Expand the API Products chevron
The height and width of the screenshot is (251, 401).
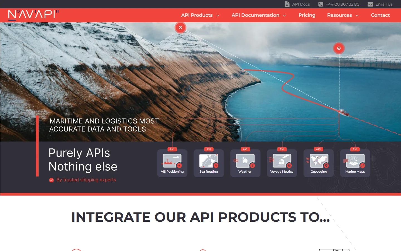[218, 16]
